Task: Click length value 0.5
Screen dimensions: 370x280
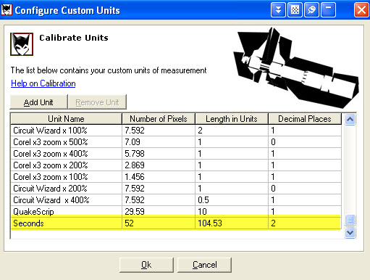Action: [x=203, y=200]
